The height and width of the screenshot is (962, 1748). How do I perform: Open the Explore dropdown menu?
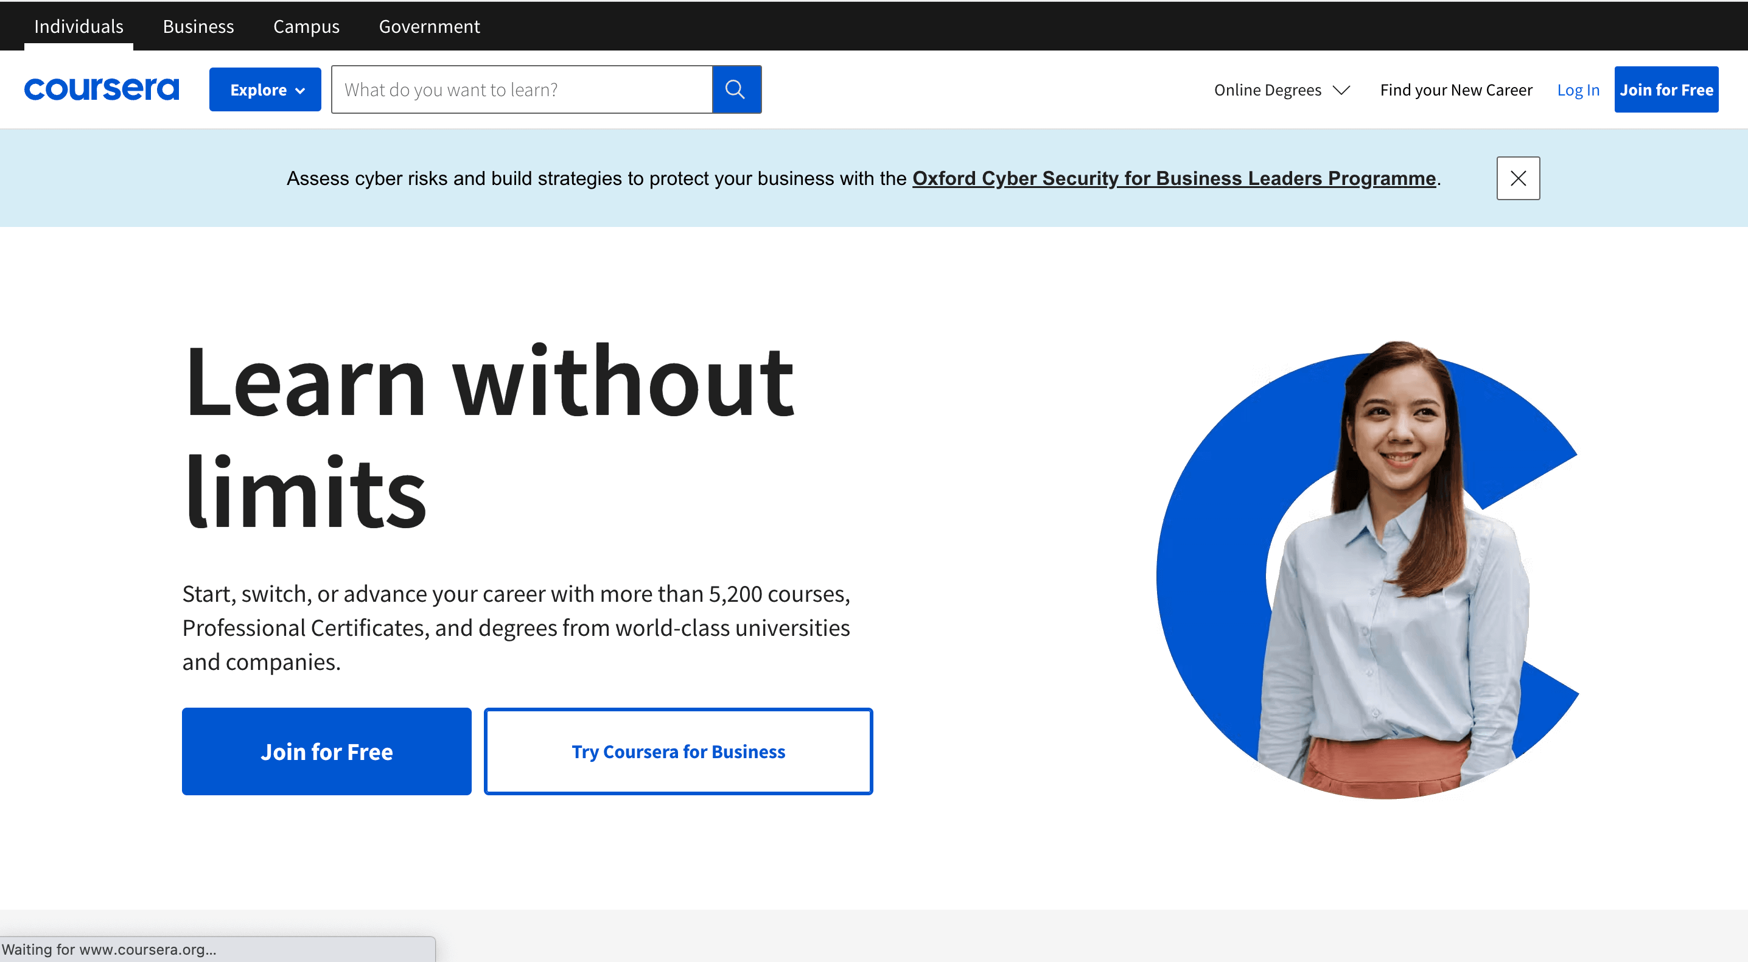[x=264, y=89]
